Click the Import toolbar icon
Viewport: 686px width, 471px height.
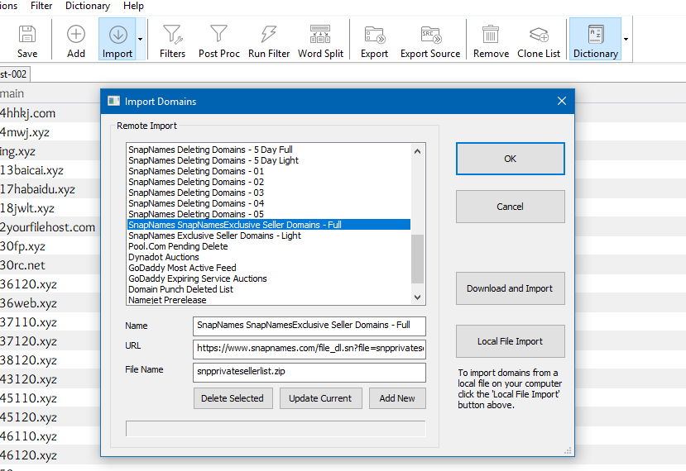[x=118, y=35]
